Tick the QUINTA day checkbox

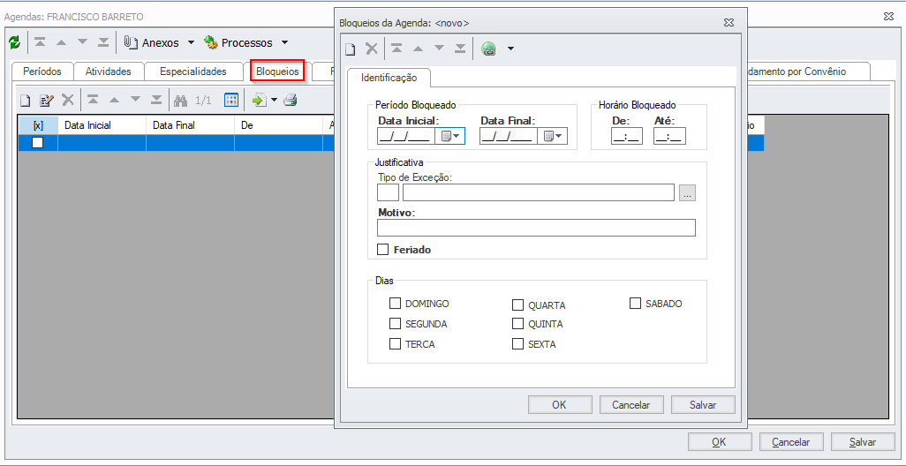(x=517, y=323)
